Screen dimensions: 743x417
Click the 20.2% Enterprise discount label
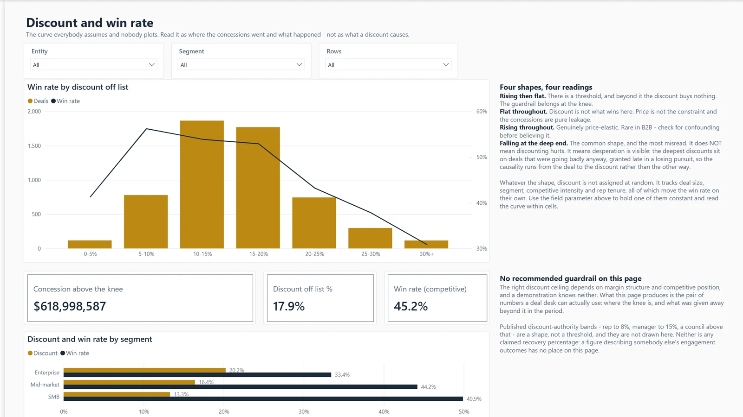click(x=237, y=370)
